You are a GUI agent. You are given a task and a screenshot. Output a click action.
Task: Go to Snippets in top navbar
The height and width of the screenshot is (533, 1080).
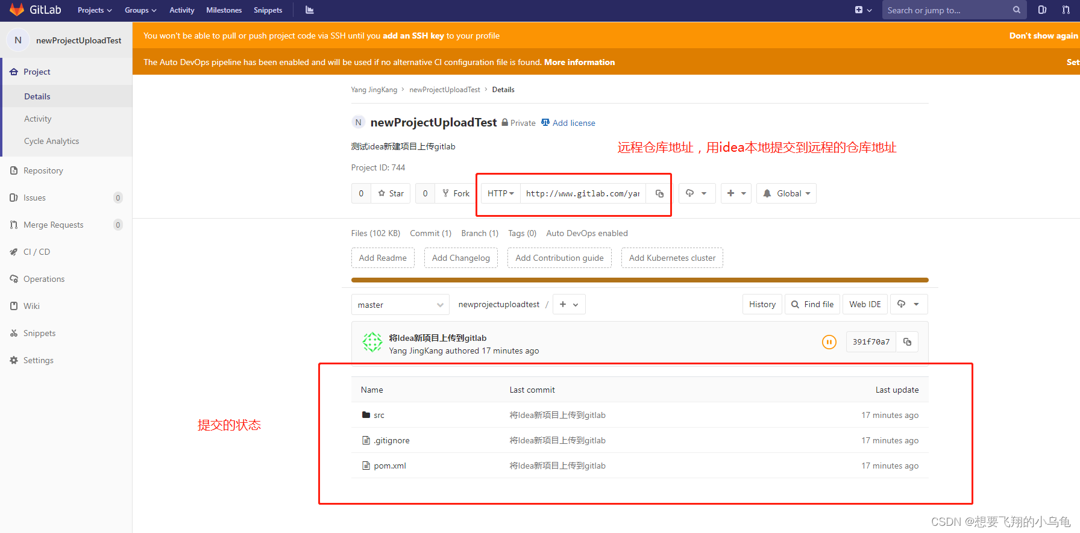tap(268, 10)
